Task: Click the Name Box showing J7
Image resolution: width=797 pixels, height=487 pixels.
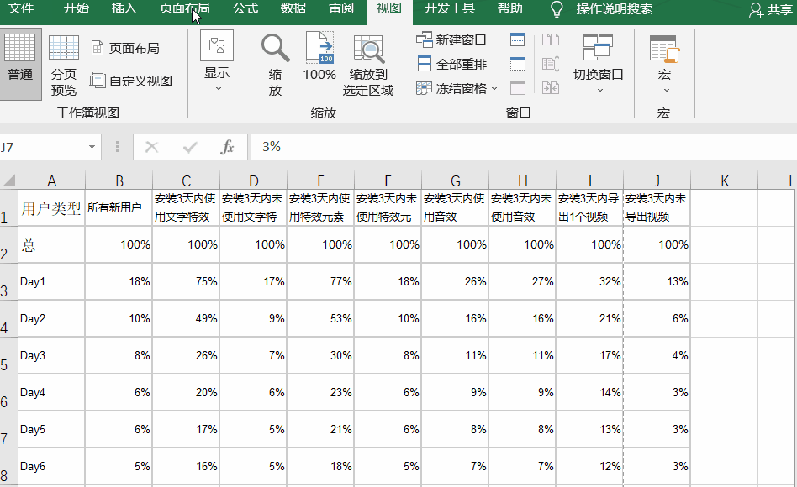Action: click(x=43, y=147)
